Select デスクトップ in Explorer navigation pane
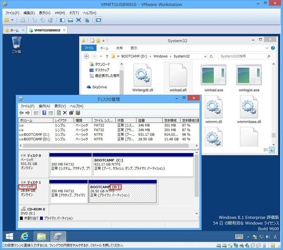 pyautogui.click(x=99, y=70)
